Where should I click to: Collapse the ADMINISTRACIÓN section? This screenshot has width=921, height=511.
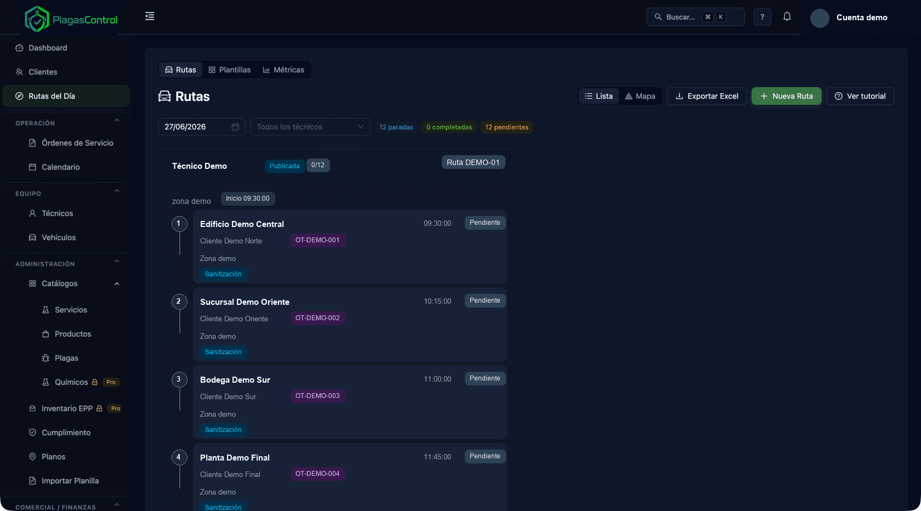pyautogui.click(x=117, y=261)
